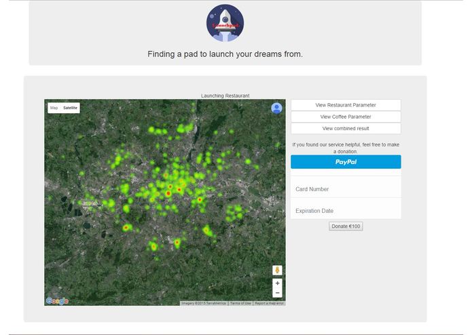Viewport: 472px width, 335px height.
Task: Click the donation prompt text above PayPal
Action: pos(346,148)
